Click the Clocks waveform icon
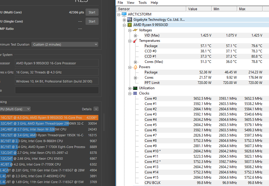 (135, 93)
